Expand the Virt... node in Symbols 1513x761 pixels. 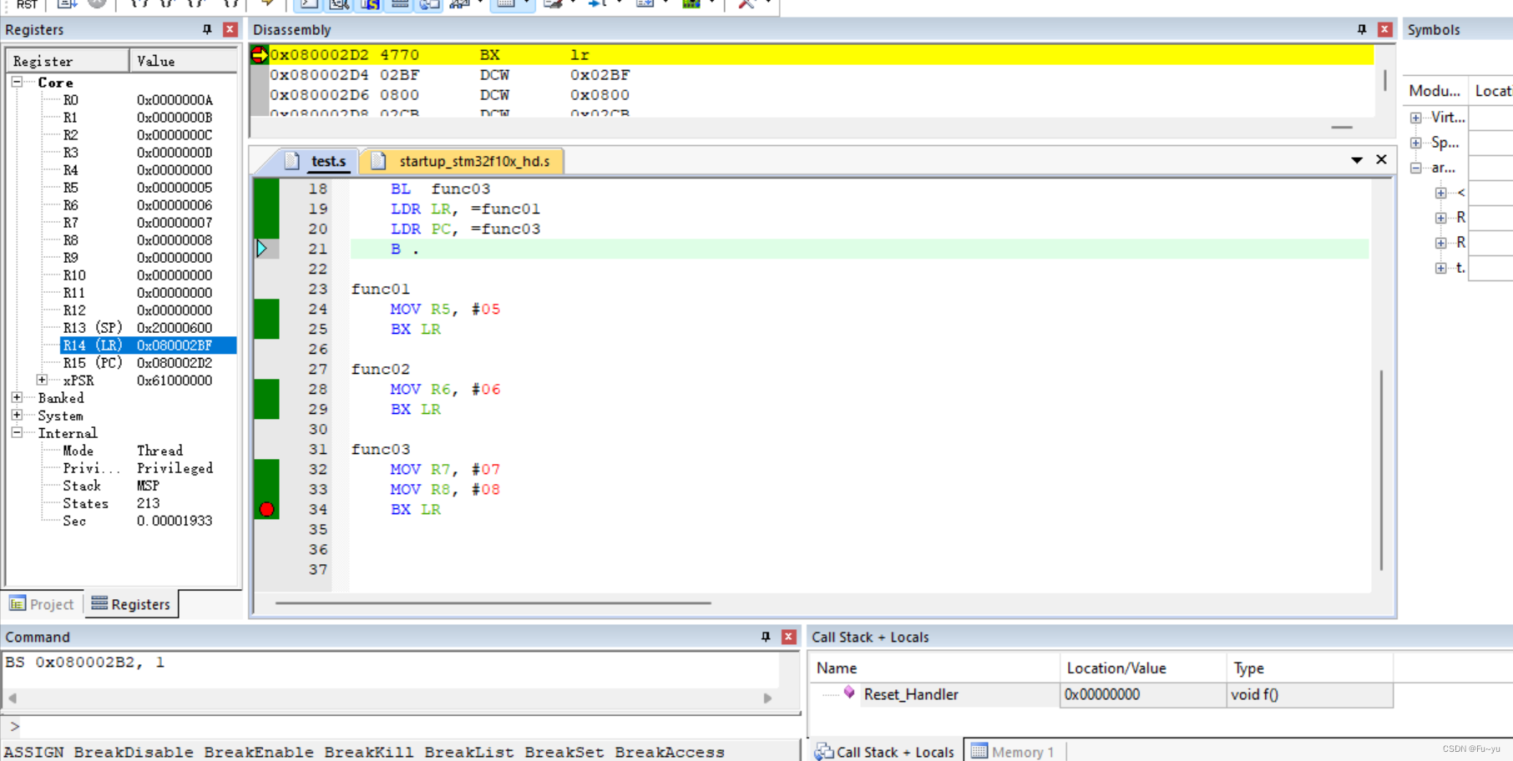pyautogui.click(x=1416, y=118)
